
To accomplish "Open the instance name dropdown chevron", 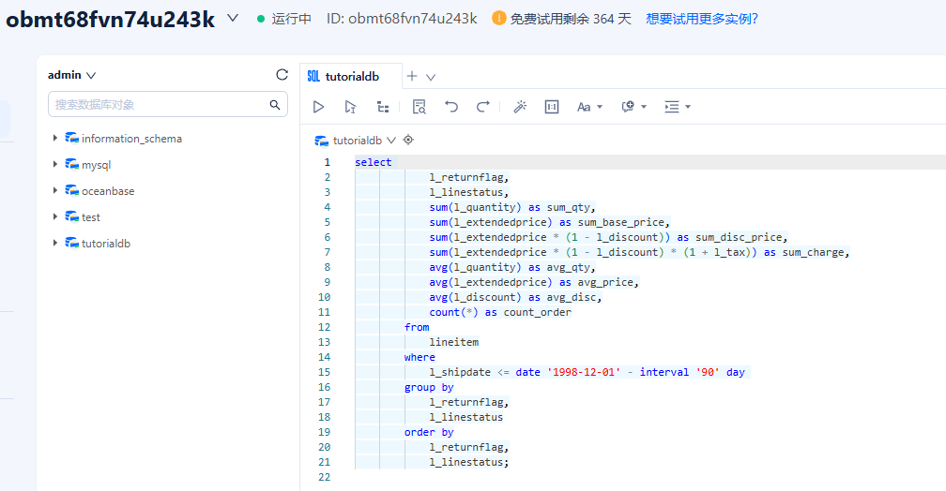I will (x=233, y=19).
